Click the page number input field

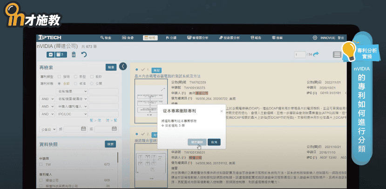[x=300, y=54]
